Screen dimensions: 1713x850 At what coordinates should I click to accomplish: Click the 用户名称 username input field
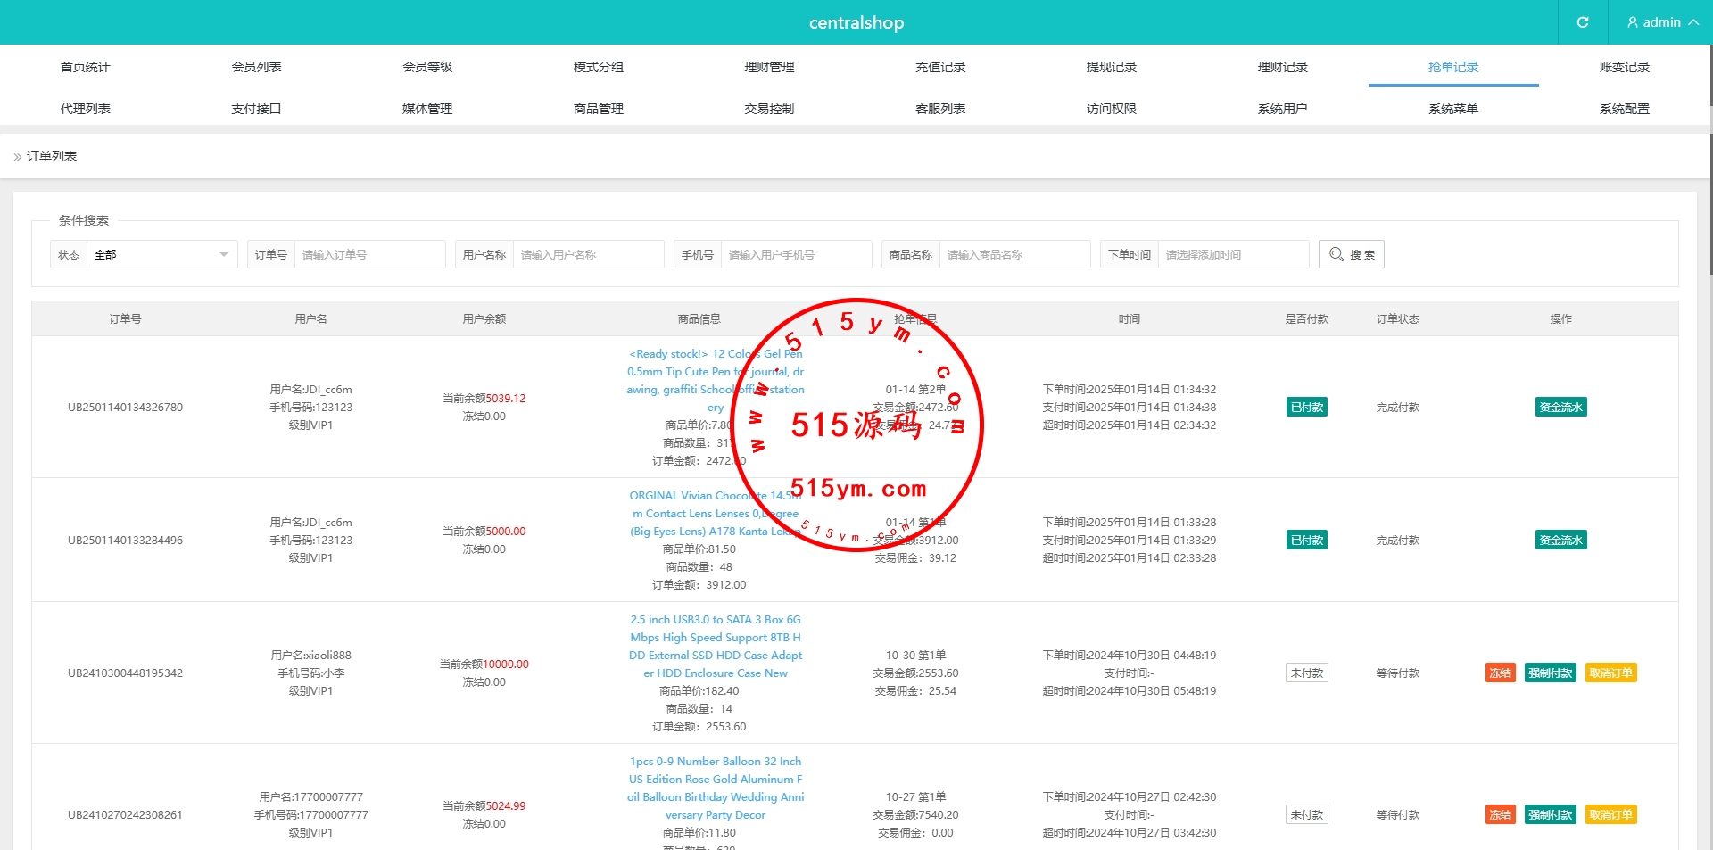(587, 254)
